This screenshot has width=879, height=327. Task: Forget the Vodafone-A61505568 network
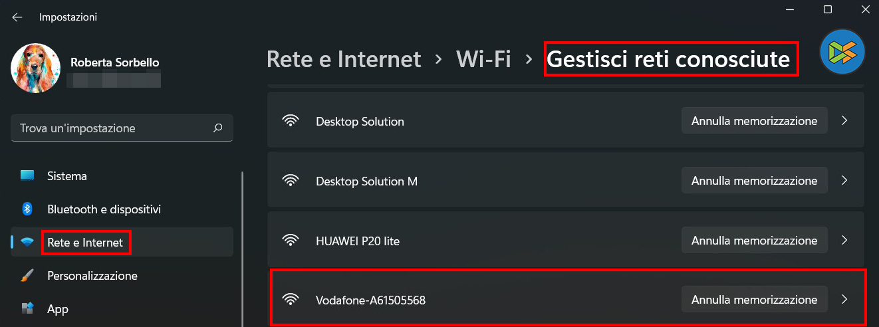(754, 299)
